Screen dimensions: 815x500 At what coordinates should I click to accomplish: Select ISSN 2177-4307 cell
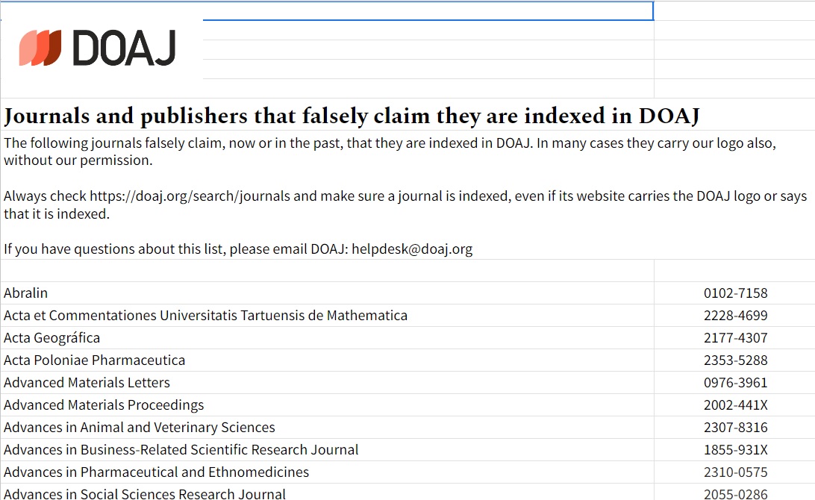(735, 338)
